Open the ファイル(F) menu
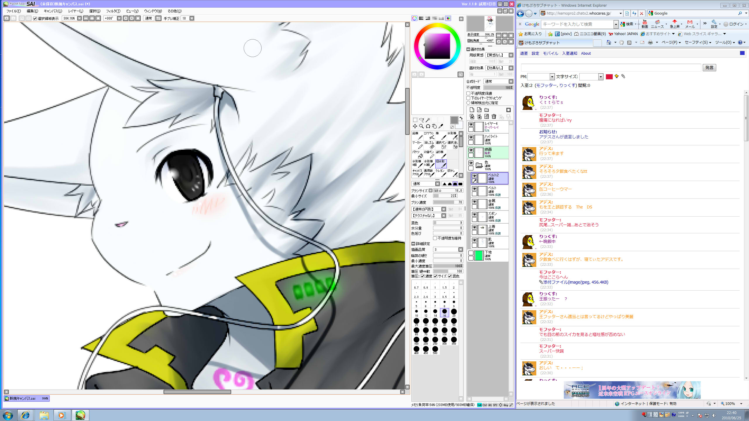This screenshot has width=749, height=421. click(13, 11)
